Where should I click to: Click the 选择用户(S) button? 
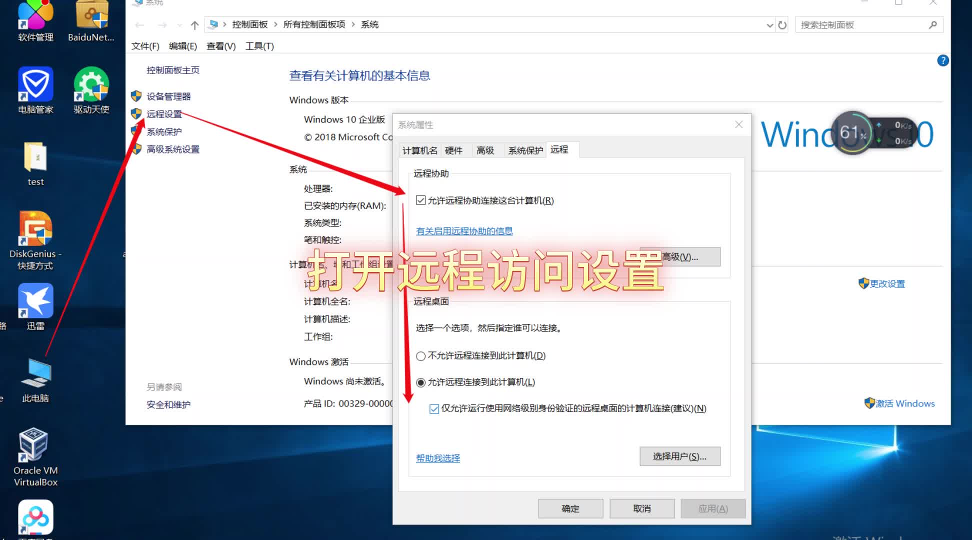680,456
